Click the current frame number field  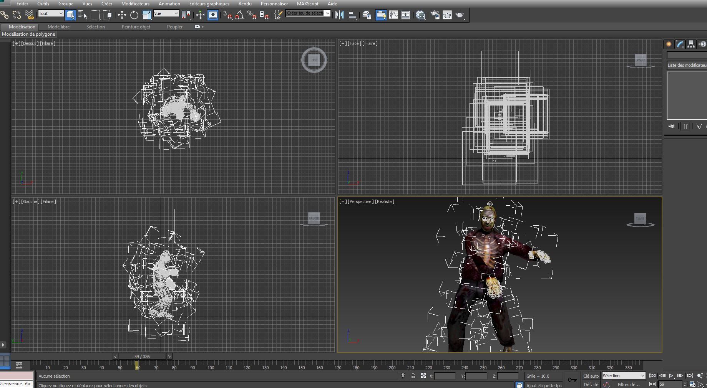pos(670,384)
